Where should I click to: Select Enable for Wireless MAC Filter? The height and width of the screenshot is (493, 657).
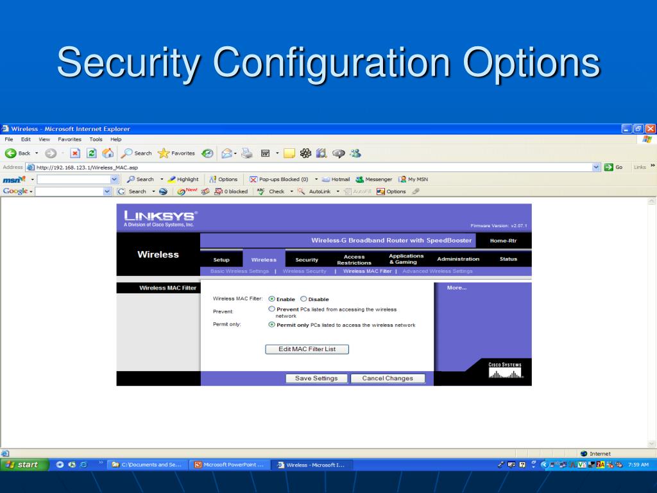pyautogui.click(x=271, y=299)
